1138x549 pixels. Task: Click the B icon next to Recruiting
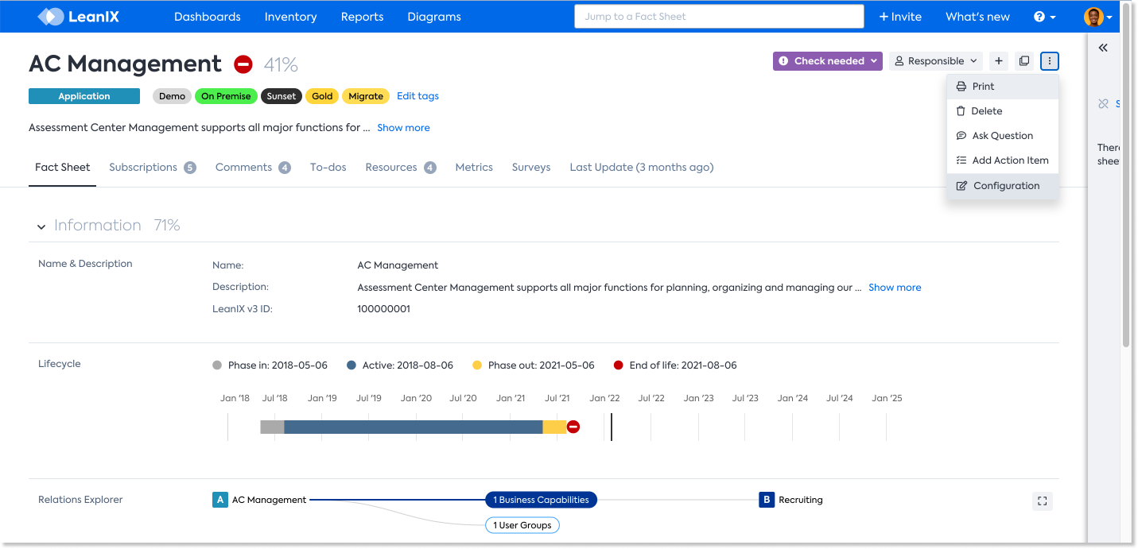point(767,500)
